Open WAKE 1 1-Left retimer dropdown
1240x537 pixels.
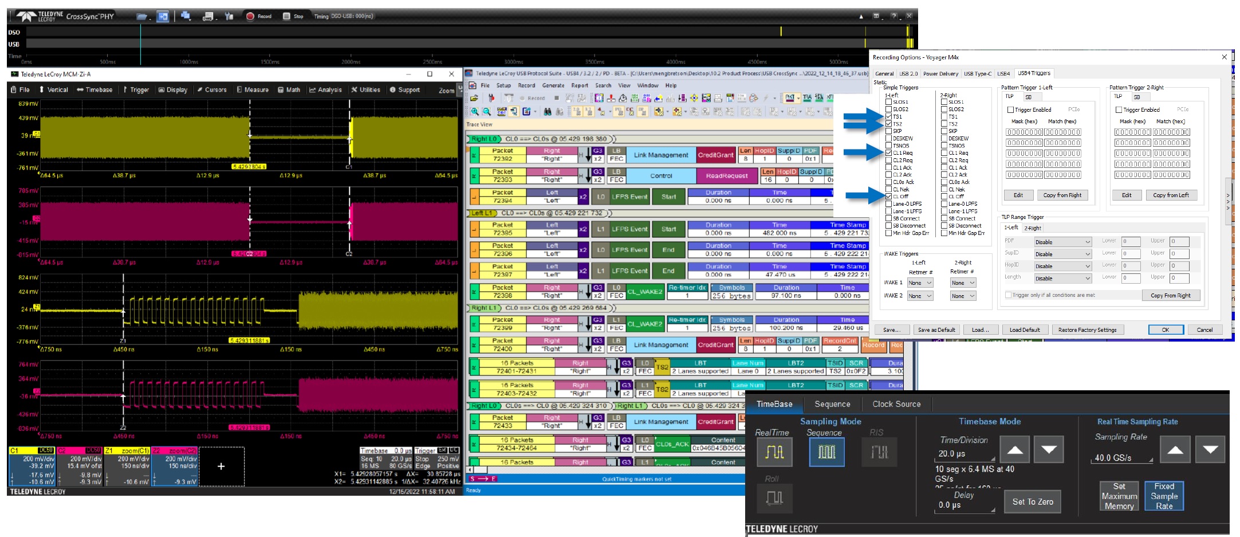pyautogui.click(x=920, y=283)
